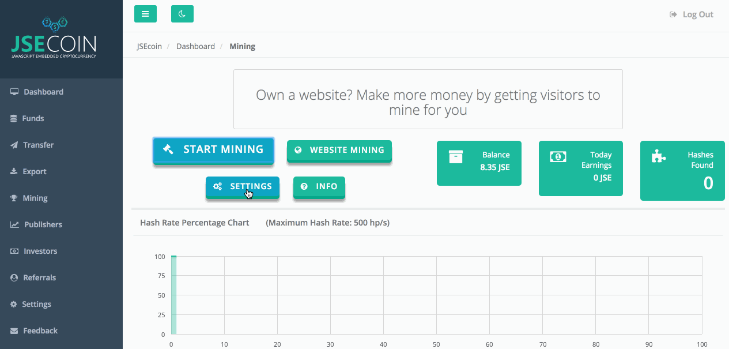Open Mining in the sidebar
This screenshot has height=349, width=729.
click(61, 198)
